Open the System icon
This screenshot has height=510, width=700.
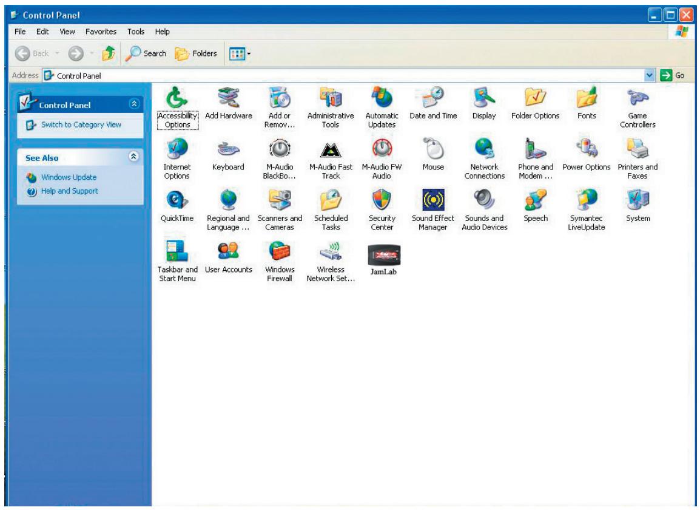(x=638, y=200)
